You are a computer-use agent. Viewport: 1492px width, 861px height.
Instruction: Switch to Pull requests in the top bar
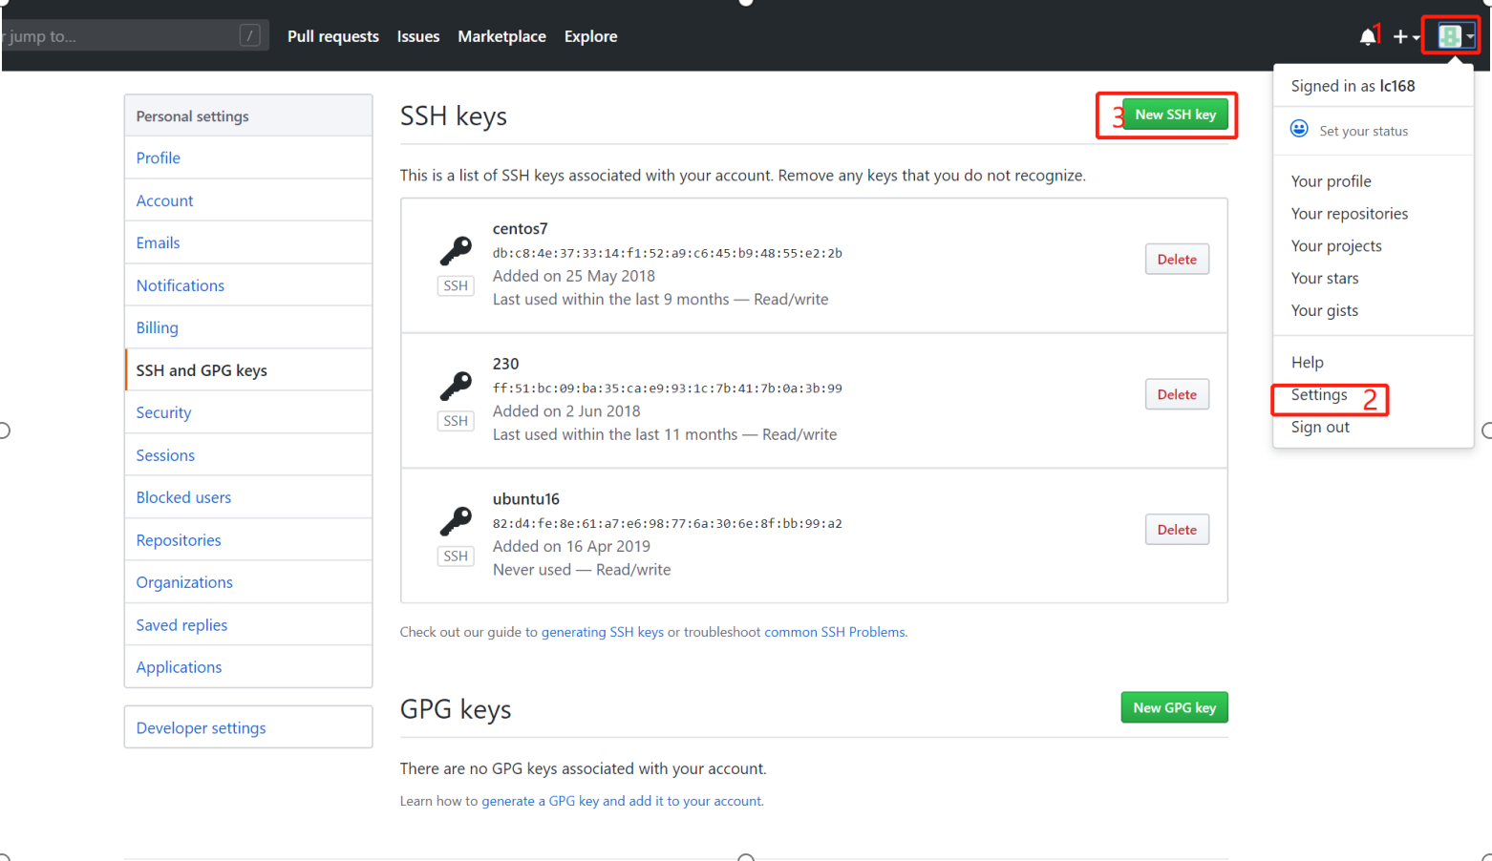pyautogui.click(x=332, y=36)
